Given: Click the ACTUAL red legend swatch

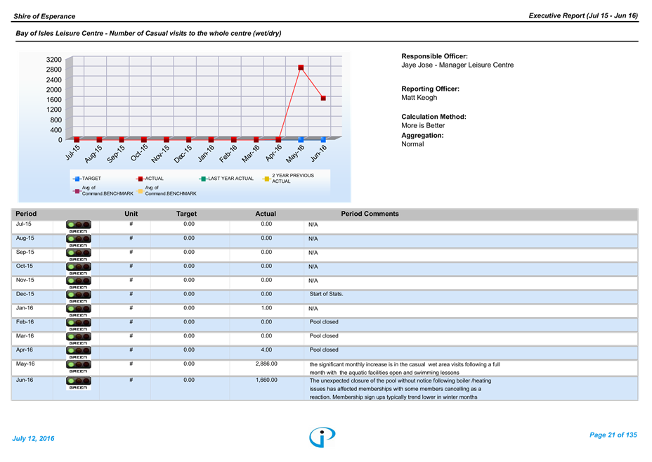Looking at the screenshot, I should 140,179.
